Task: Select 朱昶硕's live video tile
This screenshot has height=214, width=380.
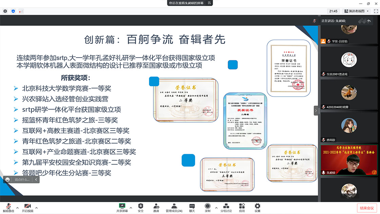Action: pos(349,160)
